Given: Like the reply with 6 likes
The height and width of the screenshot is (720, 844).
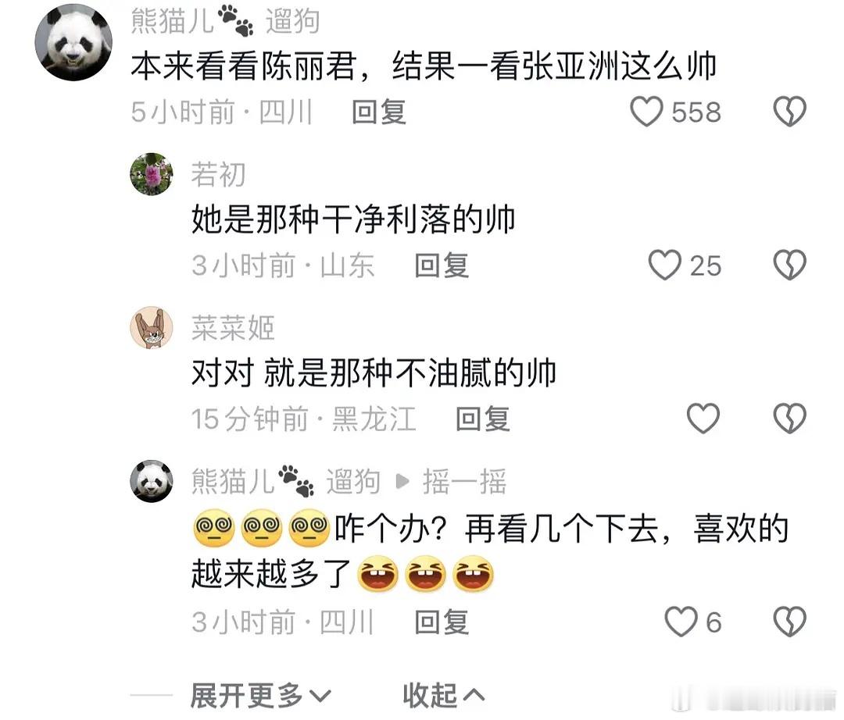Looking at the screenshot, I should point(681,622).
